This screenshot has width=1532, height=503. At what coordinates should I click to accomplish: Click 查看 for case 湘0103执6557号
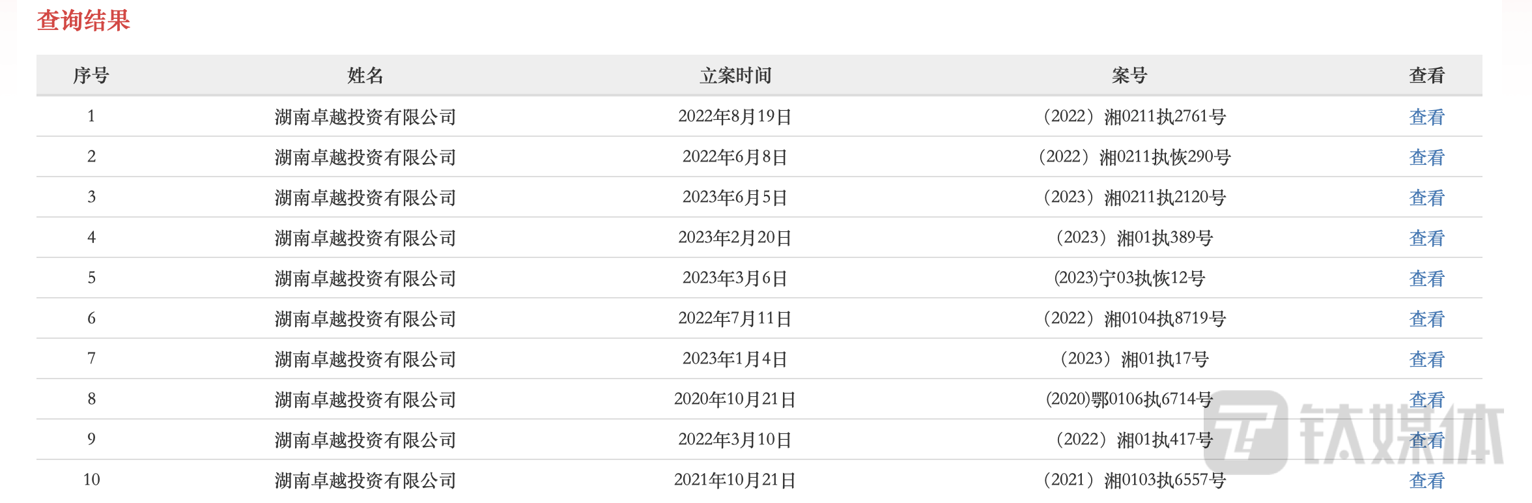pos(1426,480)
